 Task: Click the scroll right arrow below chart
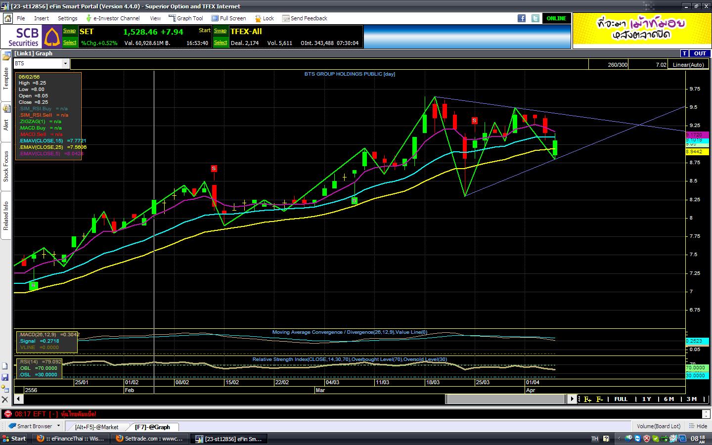[572, 399]
